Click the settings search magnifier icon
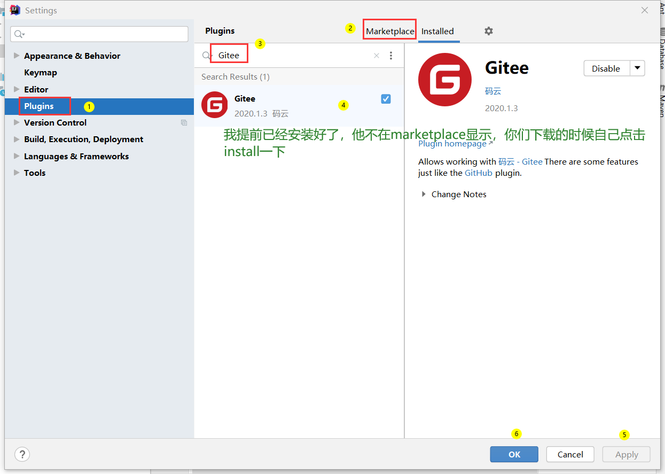This screenshot has width=665, height=474. point(20,34)
